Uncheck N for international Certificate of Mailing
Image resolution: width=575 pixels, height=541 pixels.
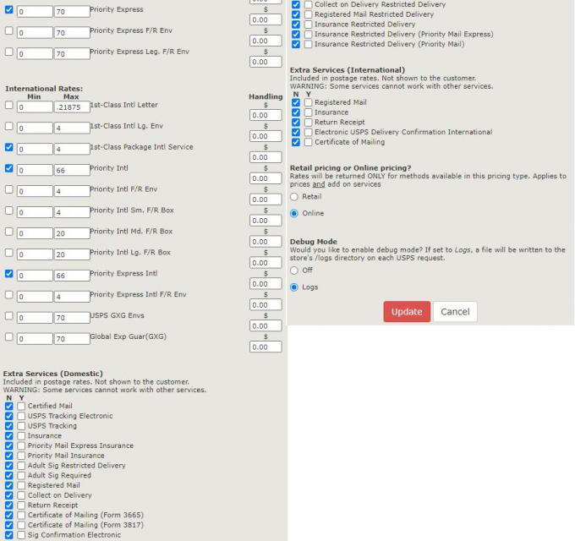pos(296,142)
